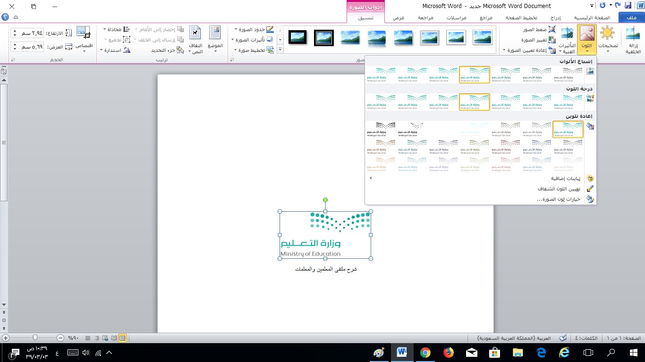Switch to Outline view button

point(97,338)
